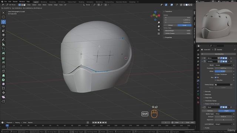This screenshot has width=237, height=133.
Task: Toggle Mirror modifier viewport visibility
Action: (224, 58)
